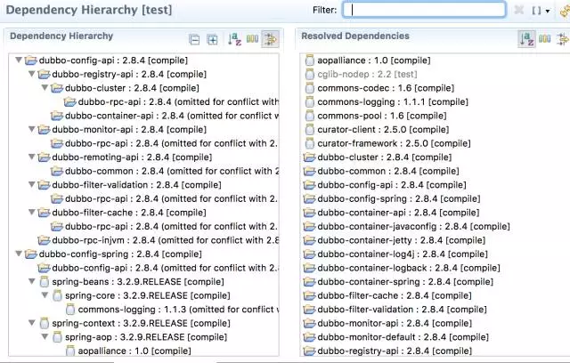Image resolution: width=570 pixels, height=363 pixels.
Task: Toggle the filter button in Dependency Hierarchy toolbar
Action: 270,39
